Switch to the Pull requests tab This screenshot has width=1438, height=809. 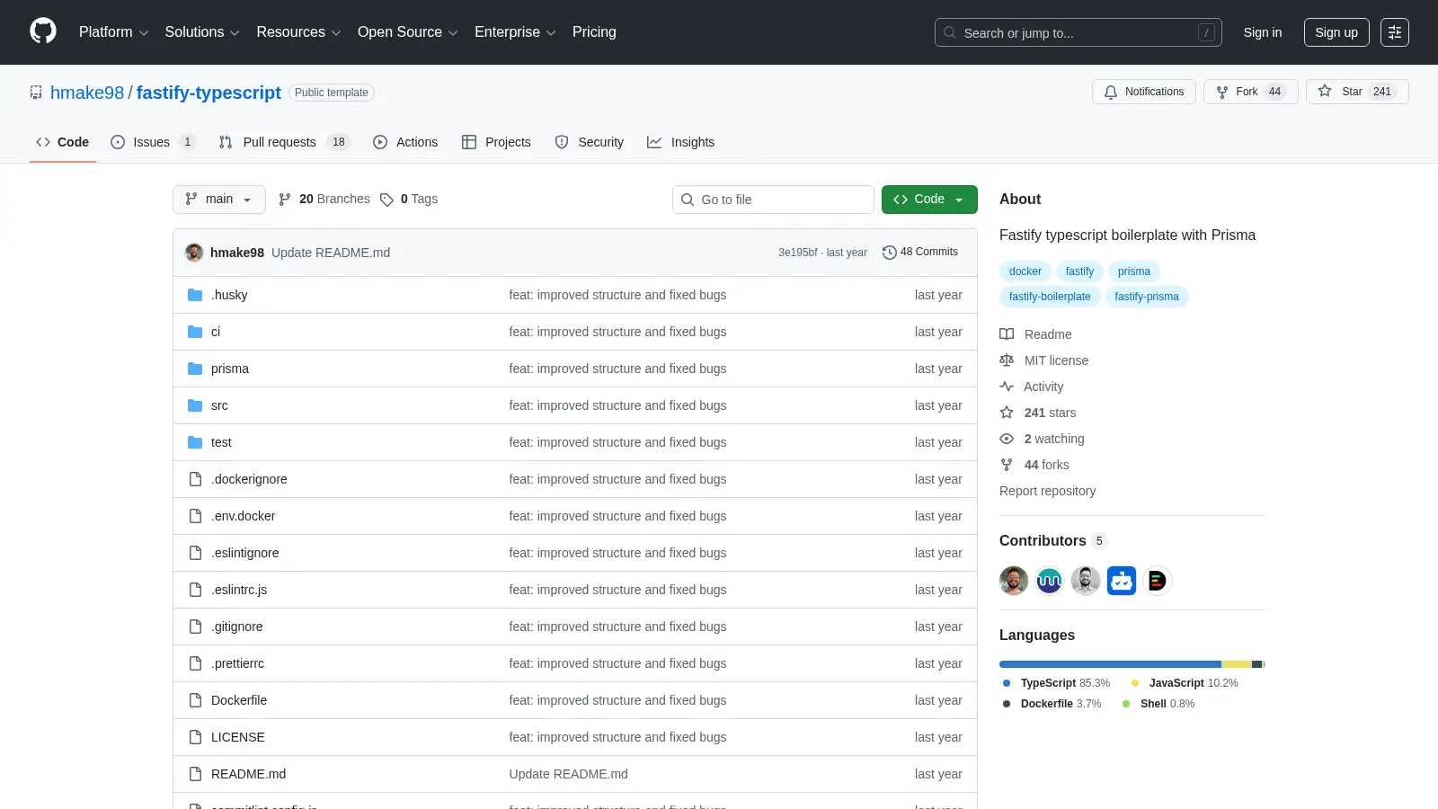[284, 142]
